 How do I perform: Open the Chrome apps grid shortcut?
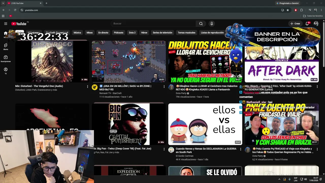click(3, 16)
